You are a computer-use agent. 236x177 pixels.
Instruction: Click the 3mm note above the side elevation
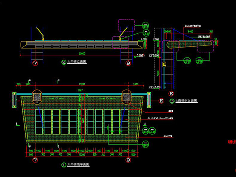193,26
